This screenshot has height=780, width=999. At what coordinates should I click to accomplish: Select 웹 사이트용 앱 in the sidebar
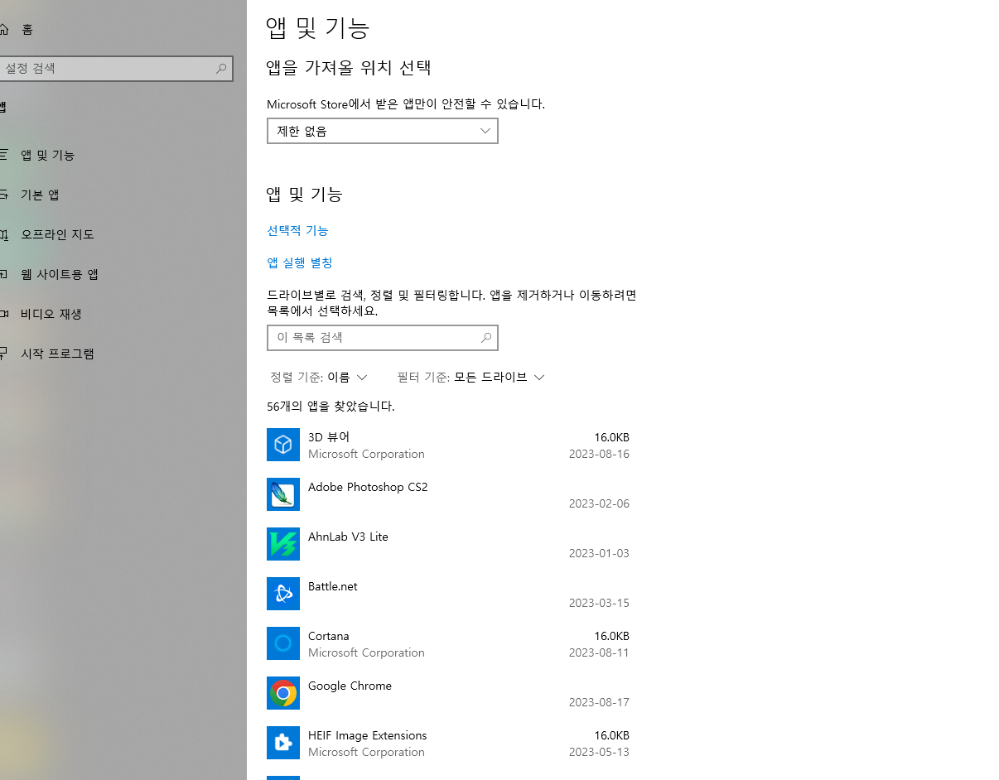point(60,274)
